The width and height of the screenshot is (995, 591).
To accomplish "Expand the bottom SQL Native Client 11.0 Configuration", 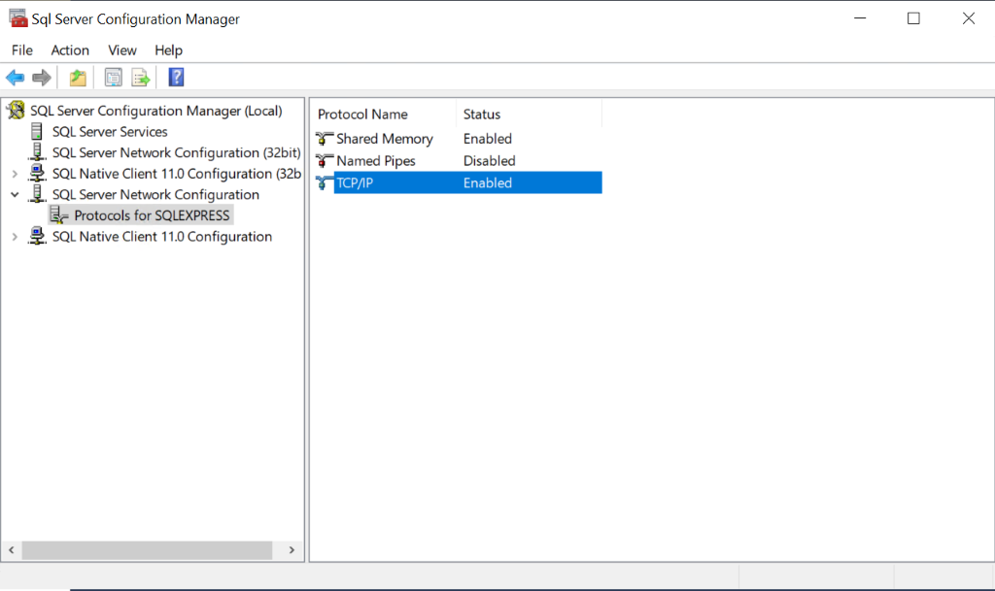I will (x=15, y=237).
